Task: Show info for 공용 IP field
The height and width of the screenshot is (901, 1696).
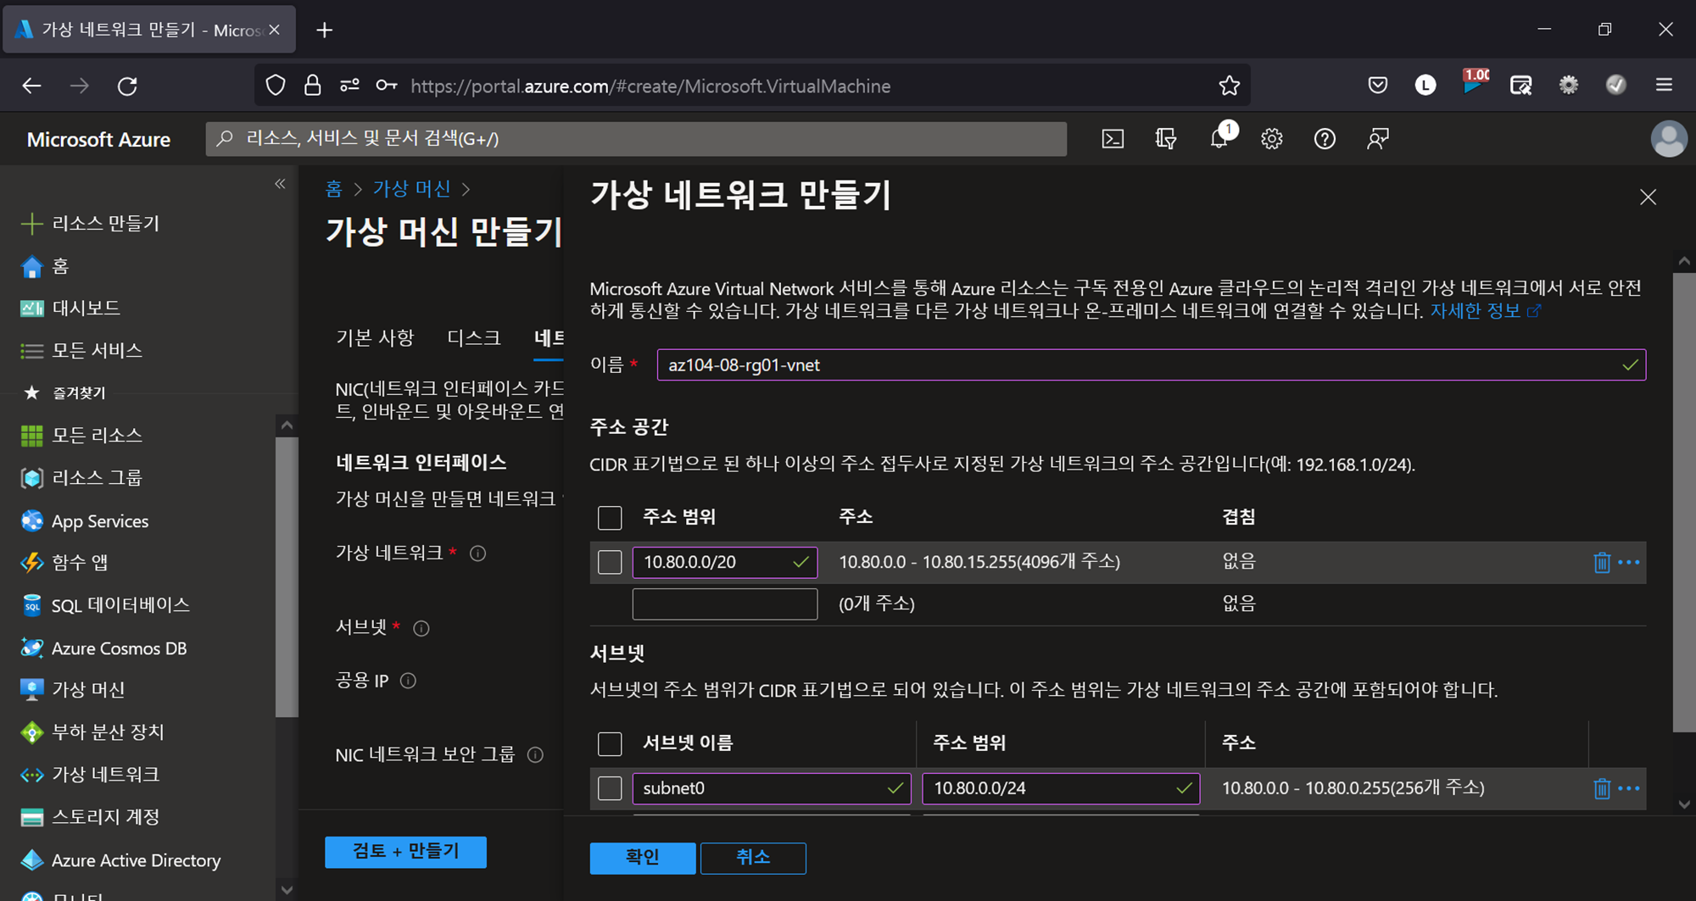Action: point(408,681)
